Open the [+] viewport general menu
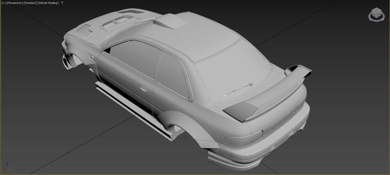This screenshot has height=175, width=390. pyautogui.click(x=4, y=3)
